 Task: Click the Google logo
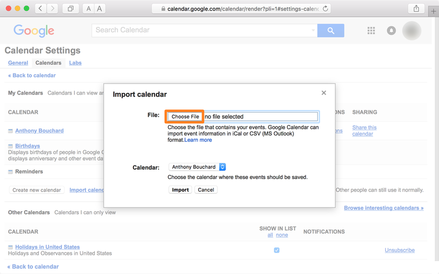tap(34, 30)
